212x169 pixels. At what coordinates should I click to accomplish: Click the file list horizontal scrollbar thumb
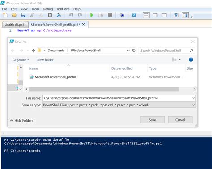tap(104, 89)
